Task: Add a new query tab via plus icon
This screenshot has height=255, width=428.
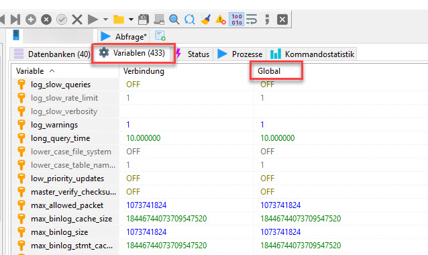Action: click(x=160, y=36)
